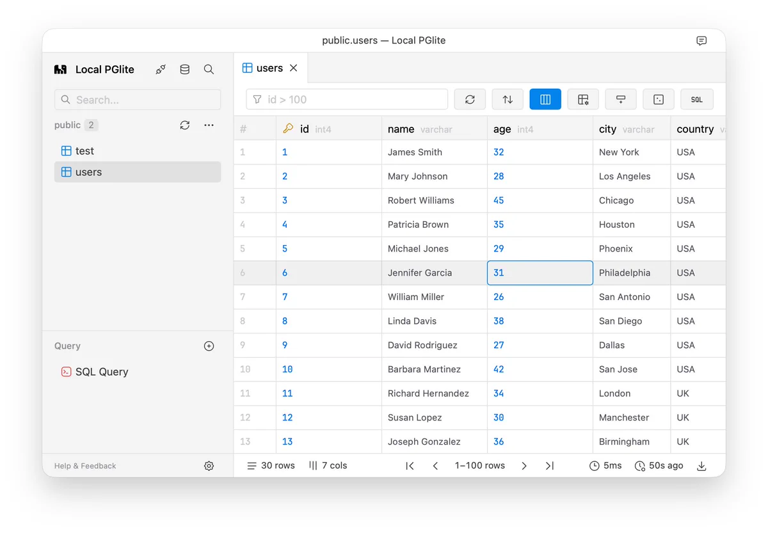This screenshot has width=768, height=533.
Task: Download table data with export icon
Action: click(x=701, y=466)
